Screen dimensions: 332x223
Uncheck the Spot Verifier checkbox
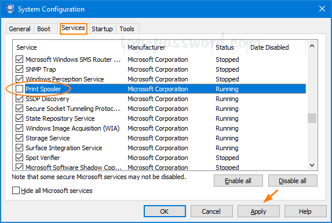coord(19,158)
